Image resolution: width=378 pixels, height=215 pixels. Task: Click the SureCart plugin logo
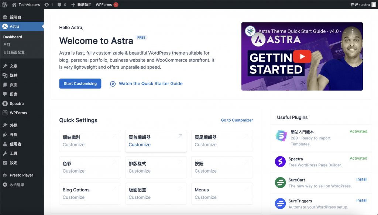point(281,183)
